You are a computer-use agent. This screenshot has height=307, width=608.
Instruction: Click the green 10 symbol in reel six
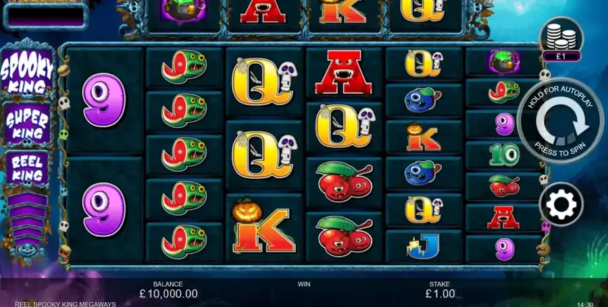504,154
